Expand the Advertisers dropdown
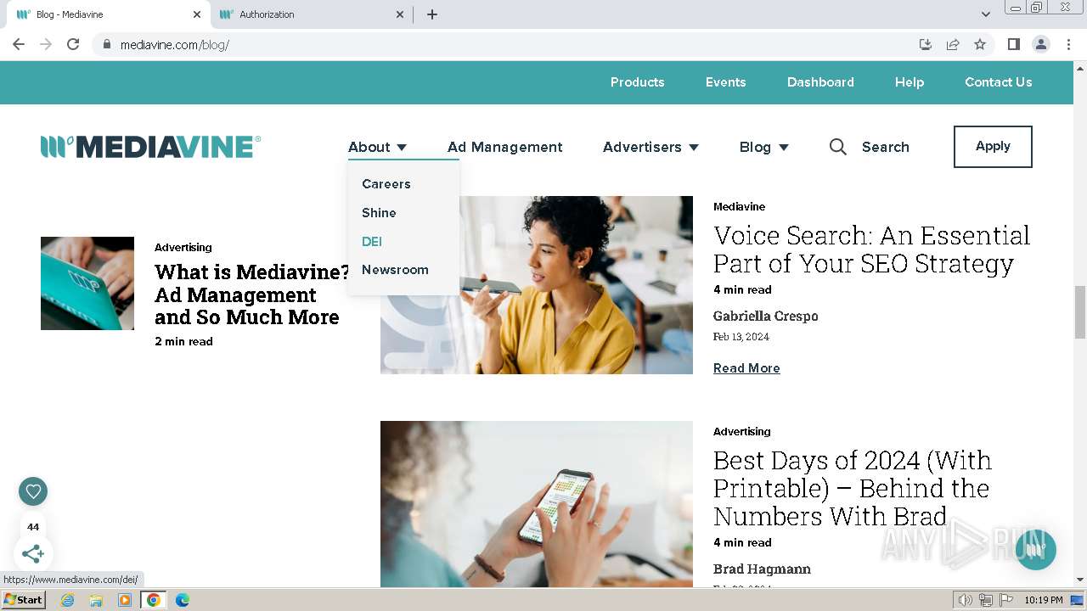The image size is (1087, 611). (651, 147)
